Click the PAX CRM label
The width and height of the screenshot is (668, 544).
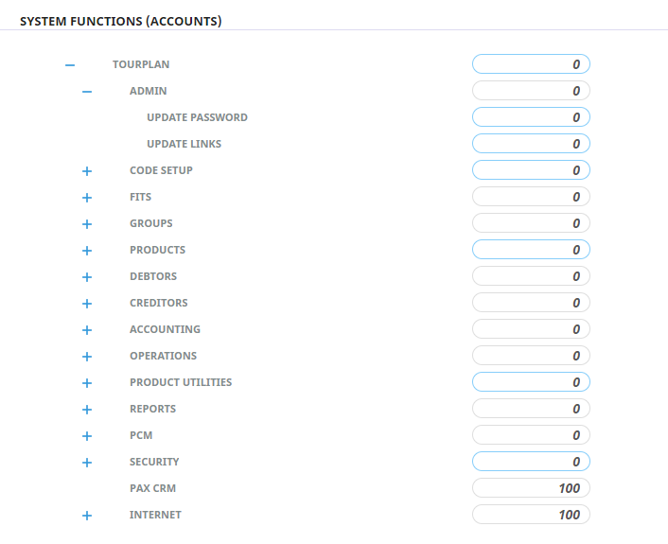click(x=152, y=489)
